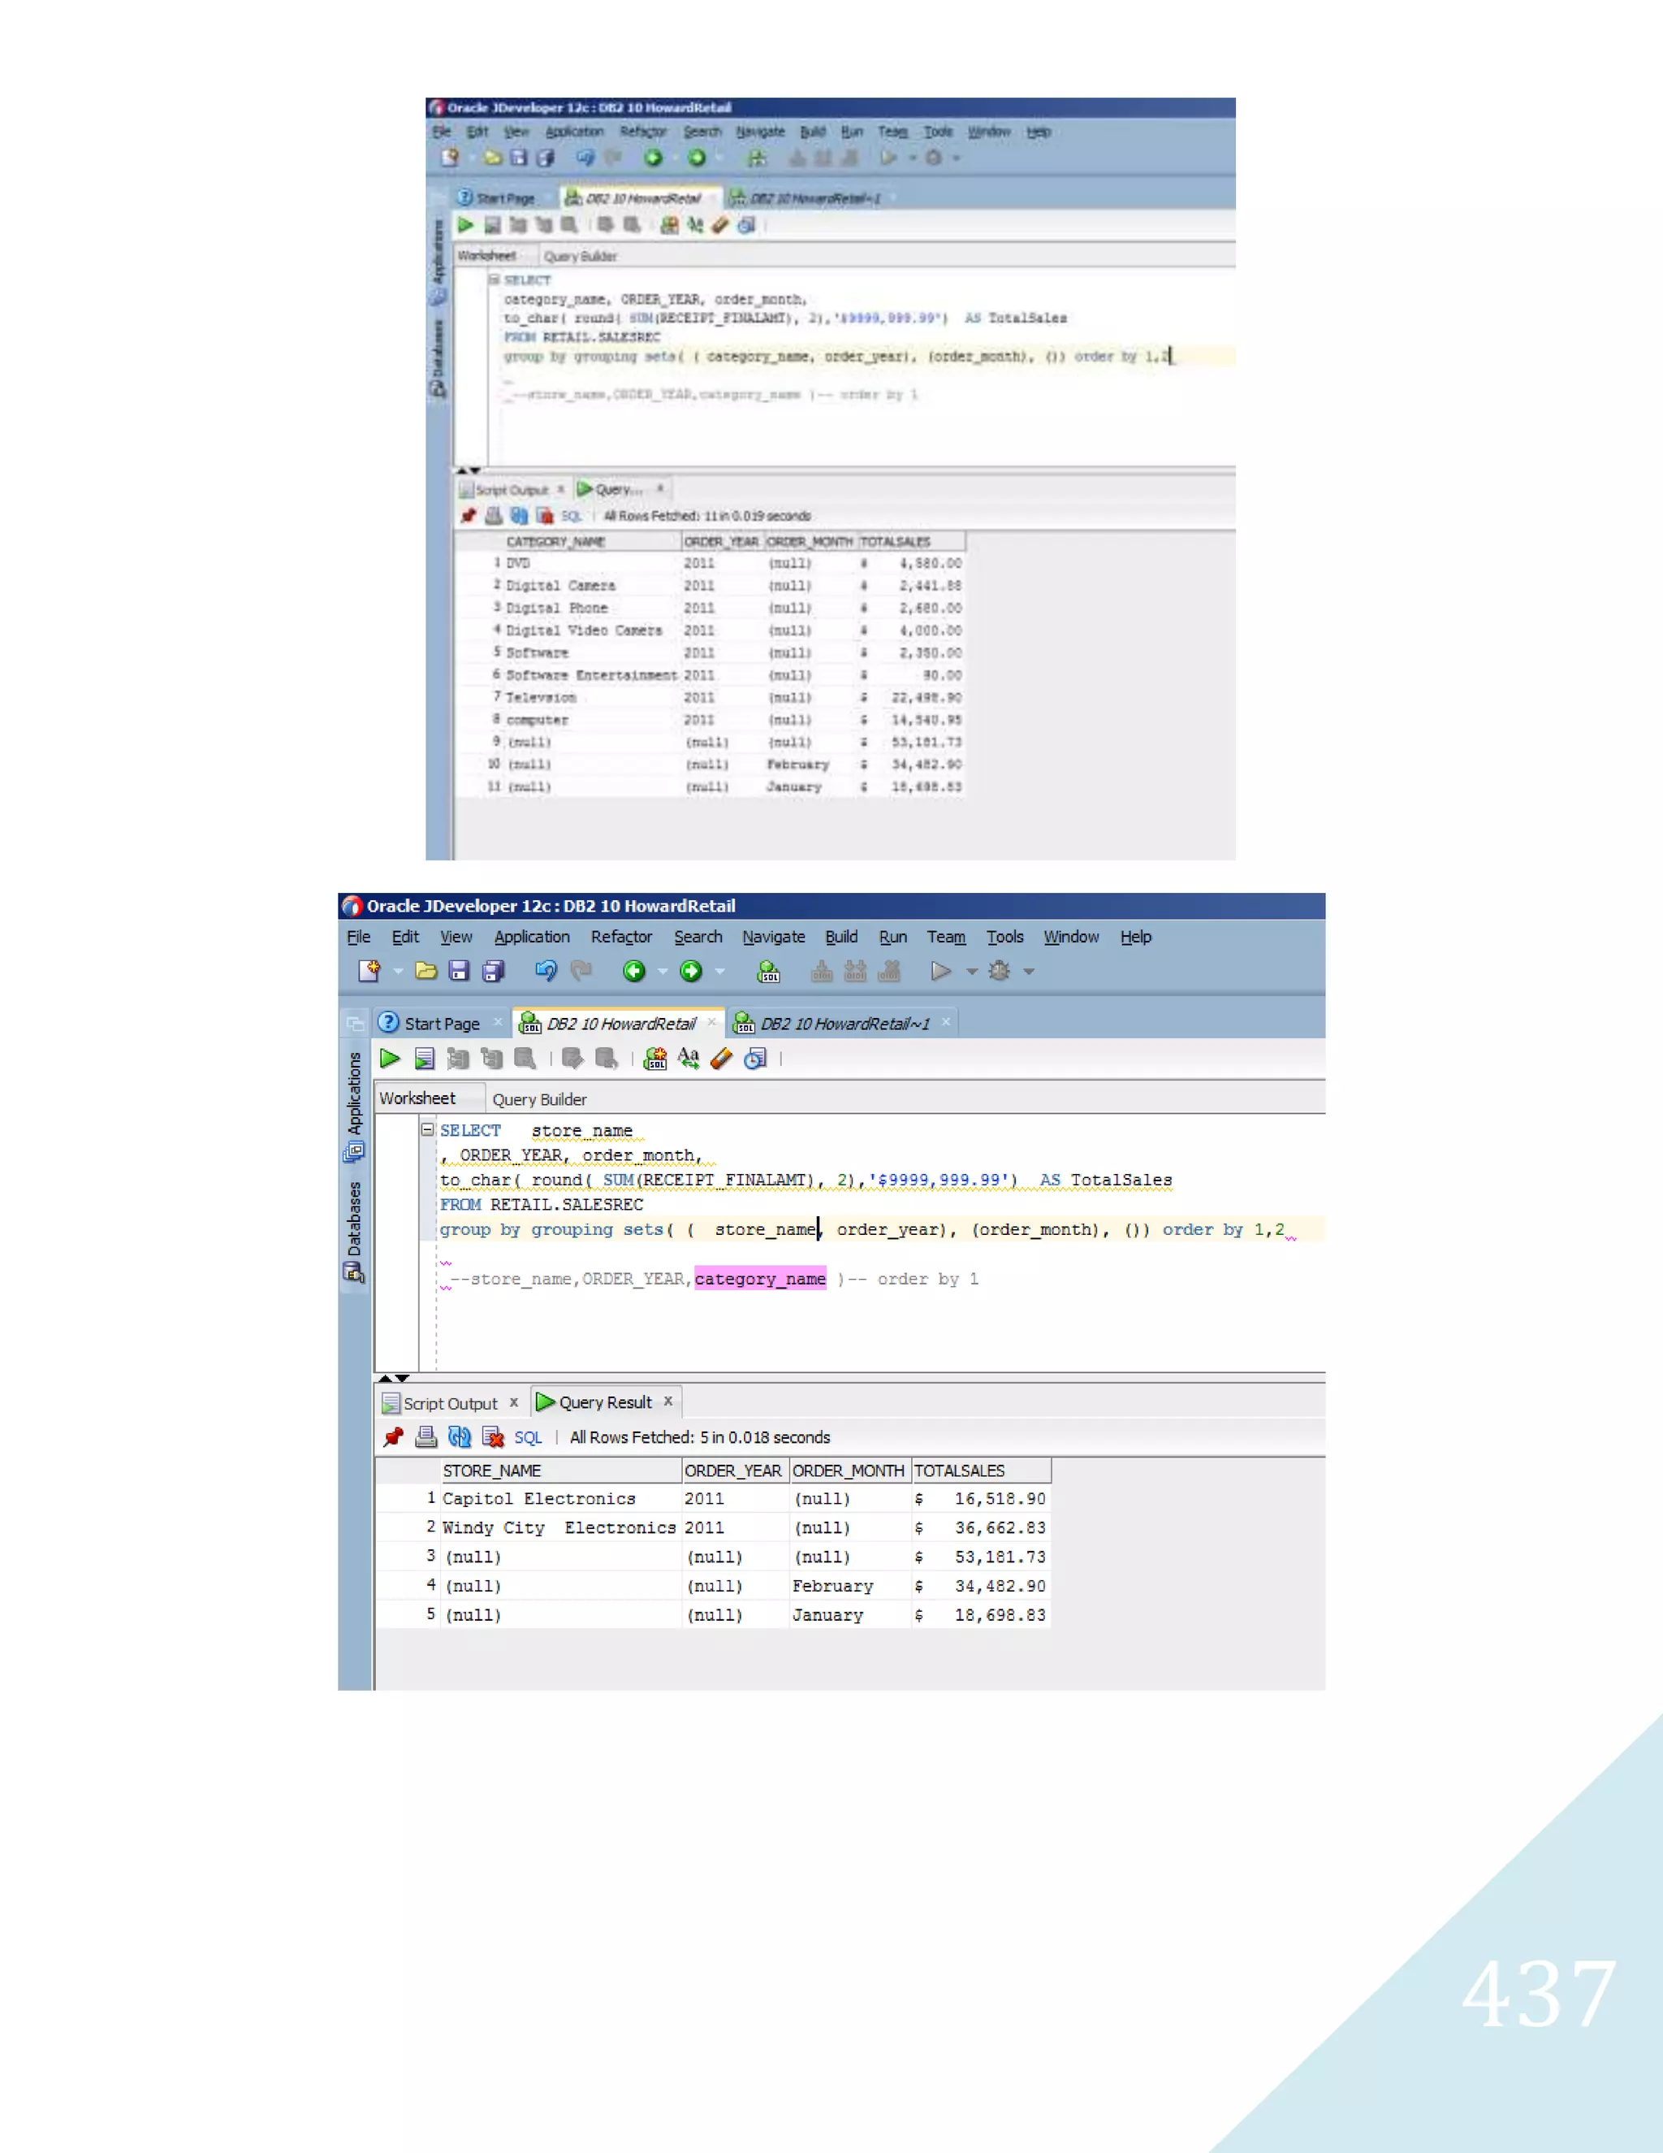Click green Forward arrow in lower window toolbar

(x=691, y=971)
